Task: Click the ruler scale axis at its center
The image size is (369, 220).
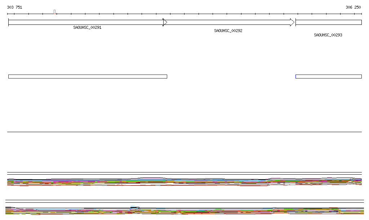Action: point(184,14)
